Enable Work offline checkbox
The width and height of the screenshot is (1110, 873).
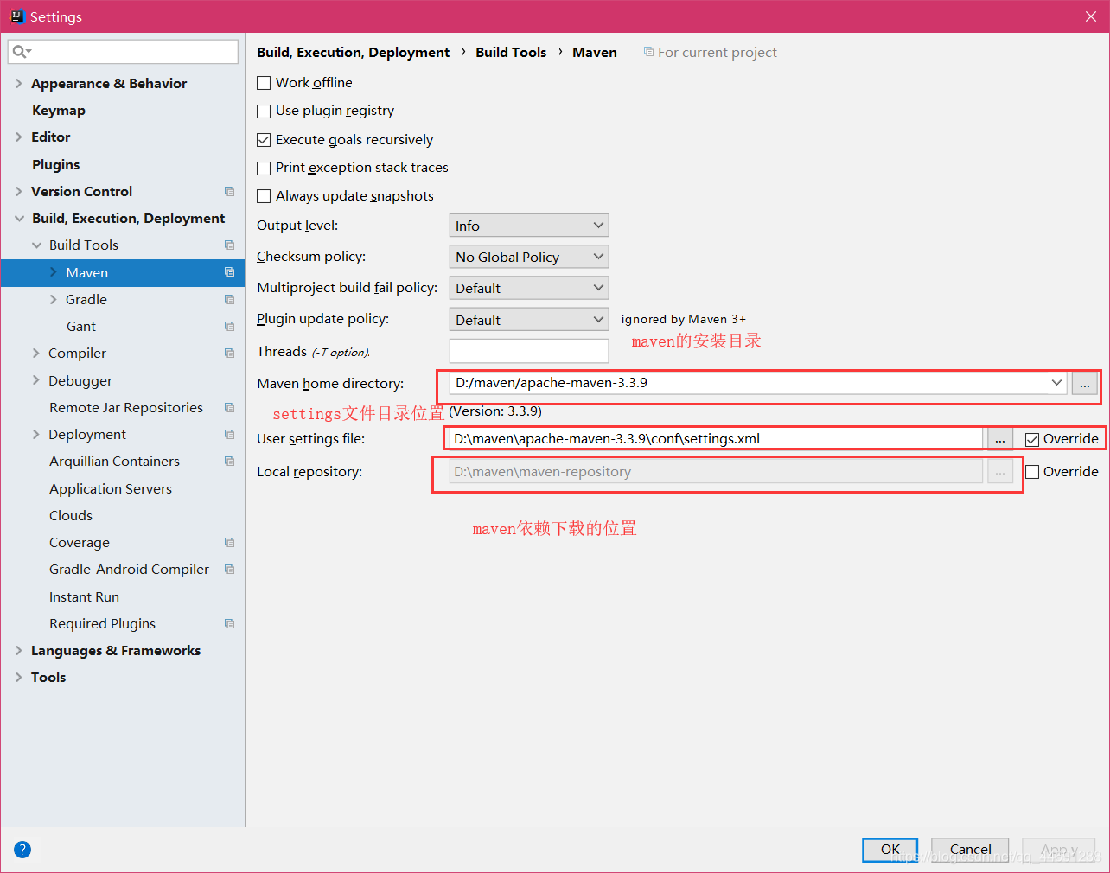pyautogui.click(x=264, y=83)
